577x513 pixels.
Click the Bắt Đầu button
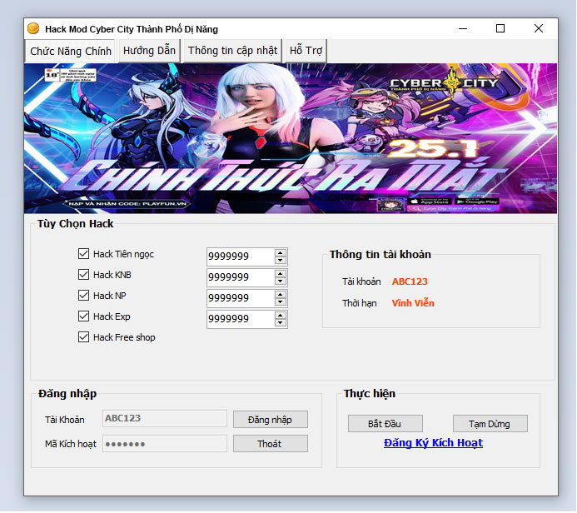pos(385,424)
